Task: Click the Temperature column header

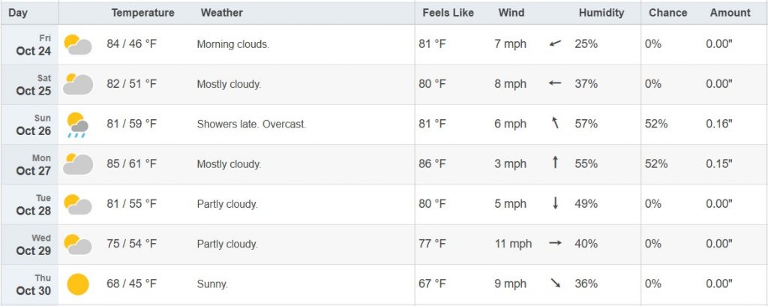Action: click(x=142, y=13)
